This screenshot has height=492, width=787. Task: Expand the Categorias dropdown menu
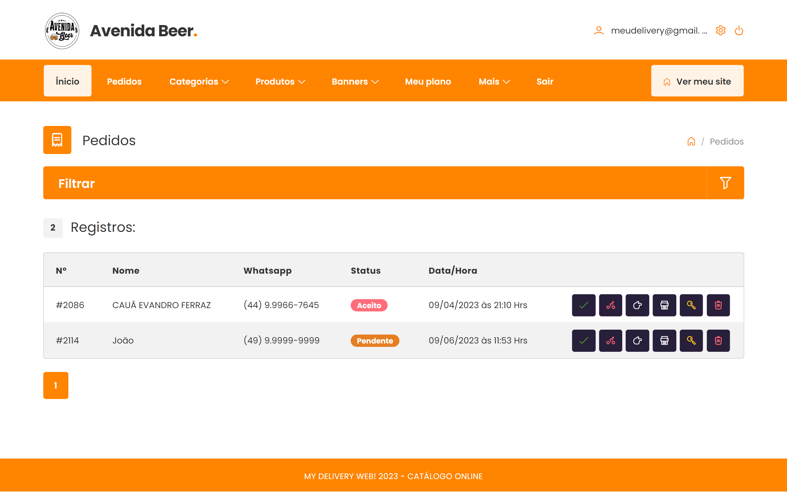coord(199,81)
